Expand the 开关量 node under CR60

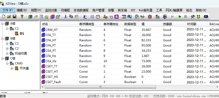12,68
